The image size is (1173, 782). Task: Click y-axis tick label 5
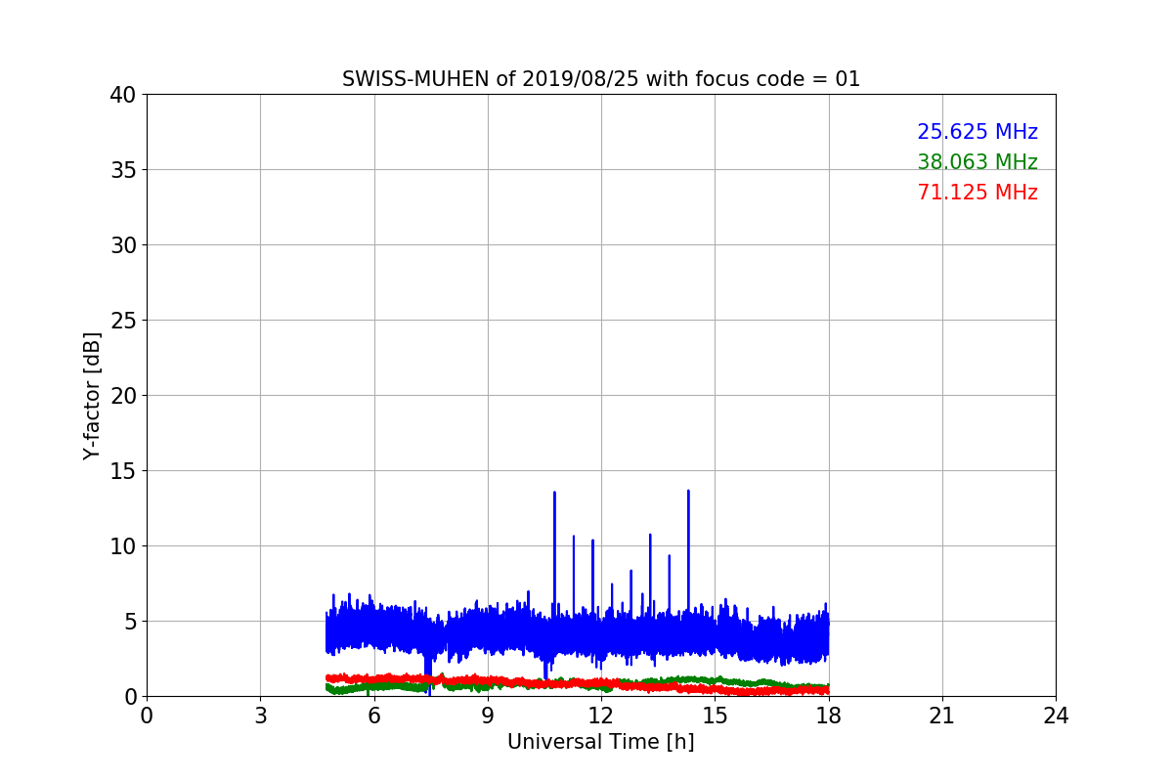(x=130, y=622)
